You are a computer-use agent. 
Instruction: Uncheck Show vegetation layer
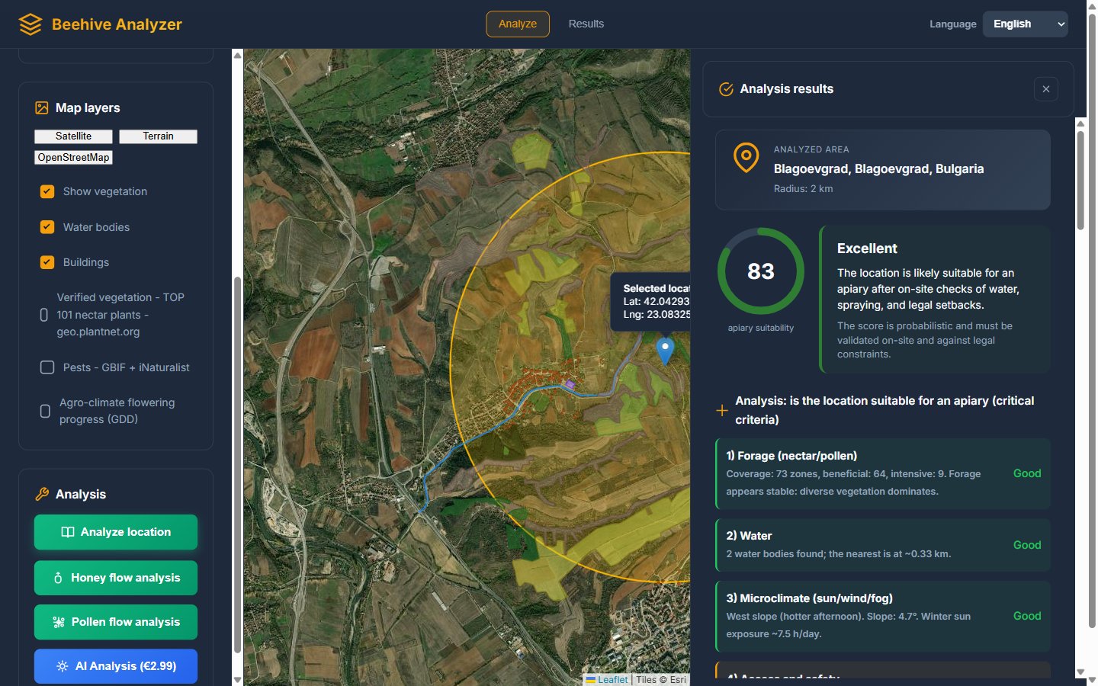tap(47, 191)
